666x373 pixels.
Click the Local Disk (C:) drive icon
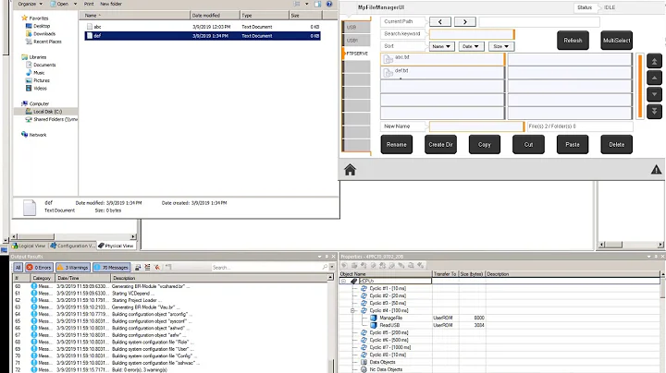pos(29,112)
